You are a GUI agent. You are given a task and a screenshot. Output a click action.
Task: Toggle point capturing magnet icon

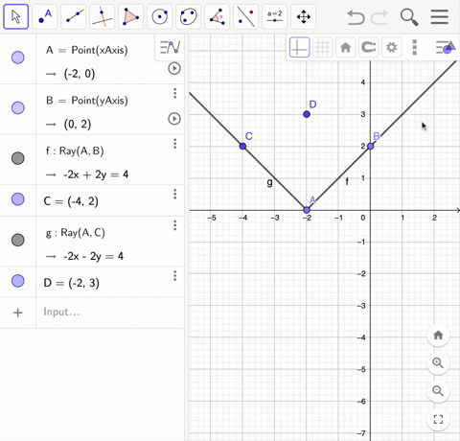click(368, 48)
